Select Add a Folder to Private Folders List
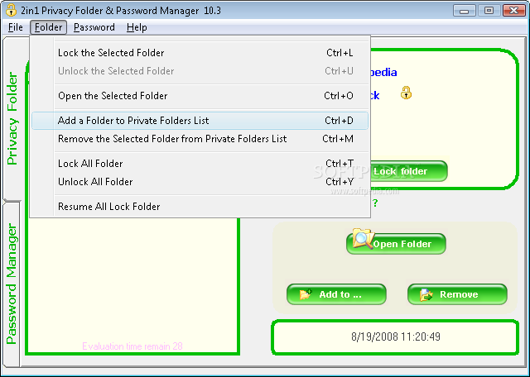 (200, 121)
